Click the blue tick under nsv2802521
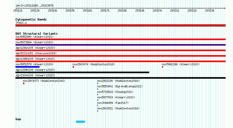 pos(98,111)
